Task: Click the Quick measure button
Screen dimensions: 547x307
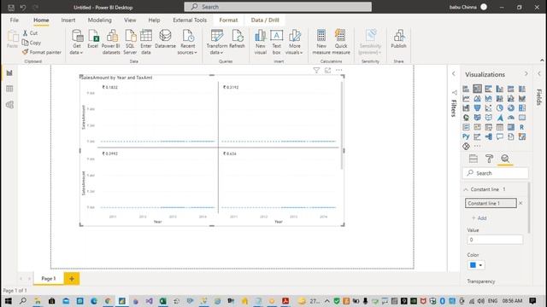Action: point(341,42)
